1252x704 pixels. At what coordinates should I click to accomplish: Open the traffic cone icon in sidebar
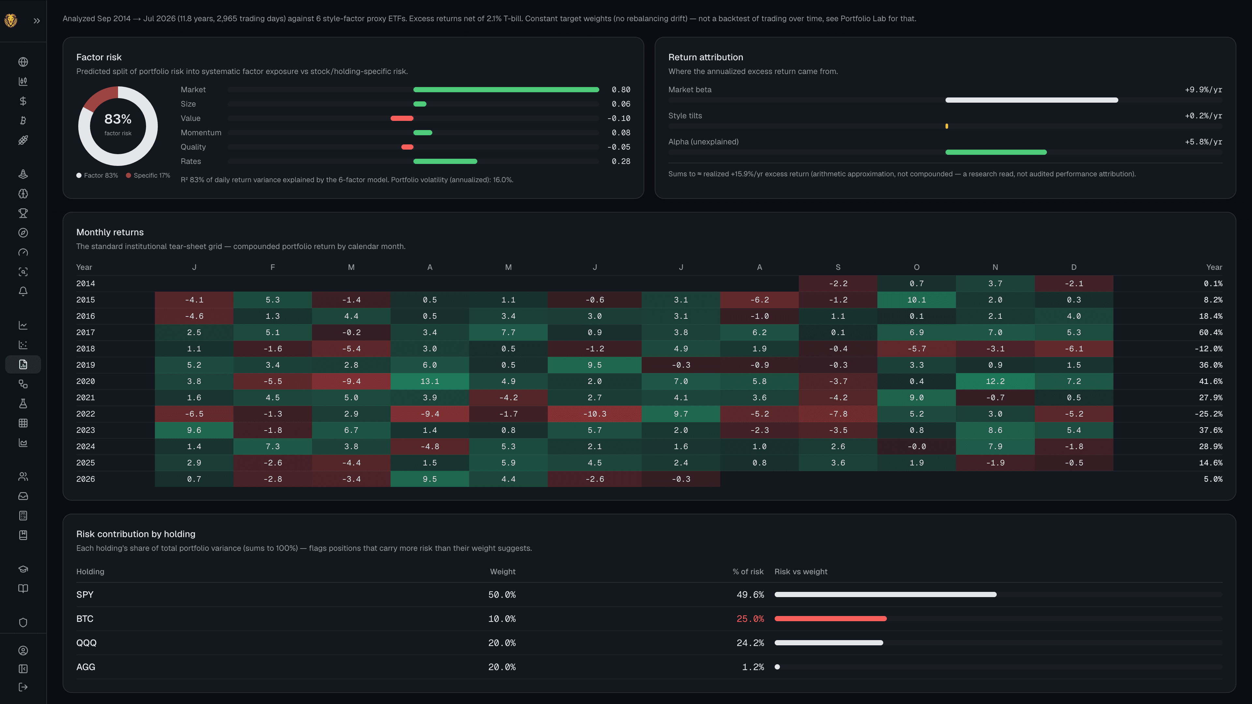point(23,174)
